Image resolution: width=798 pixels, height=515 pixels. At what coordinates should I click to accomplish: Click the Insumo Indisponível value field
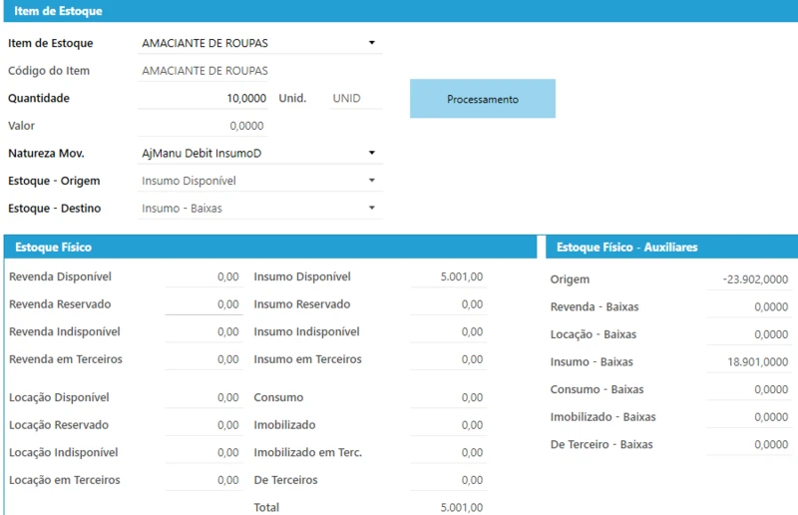click(449, 331)
